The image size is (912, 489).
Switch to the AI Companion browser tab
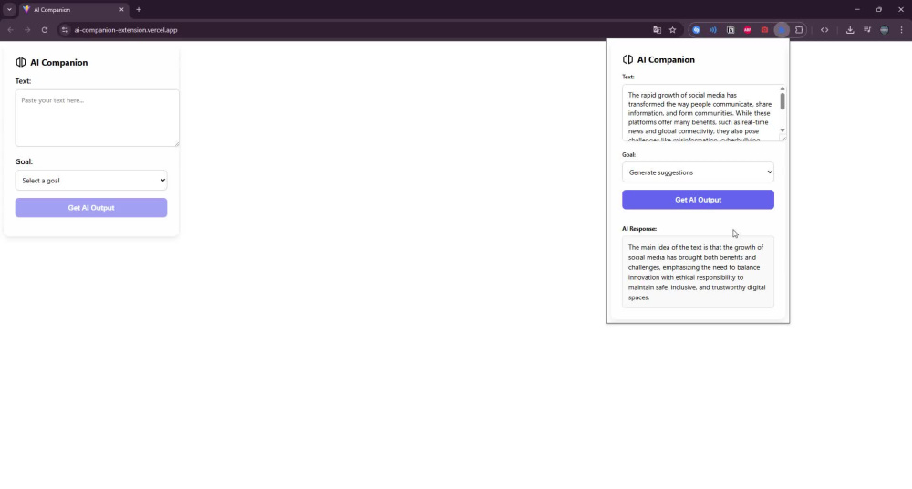point(73,10)
